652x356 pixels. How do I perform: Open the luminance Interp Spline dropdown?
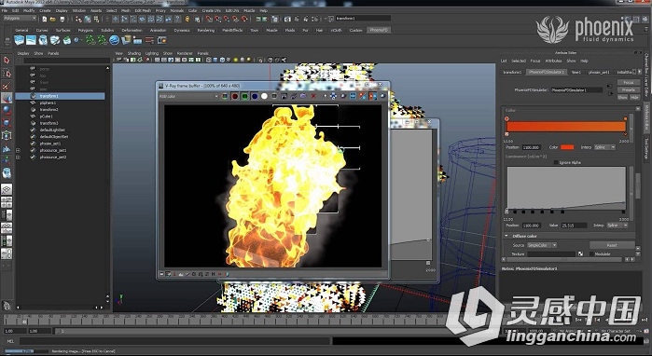tap(617, 226)
